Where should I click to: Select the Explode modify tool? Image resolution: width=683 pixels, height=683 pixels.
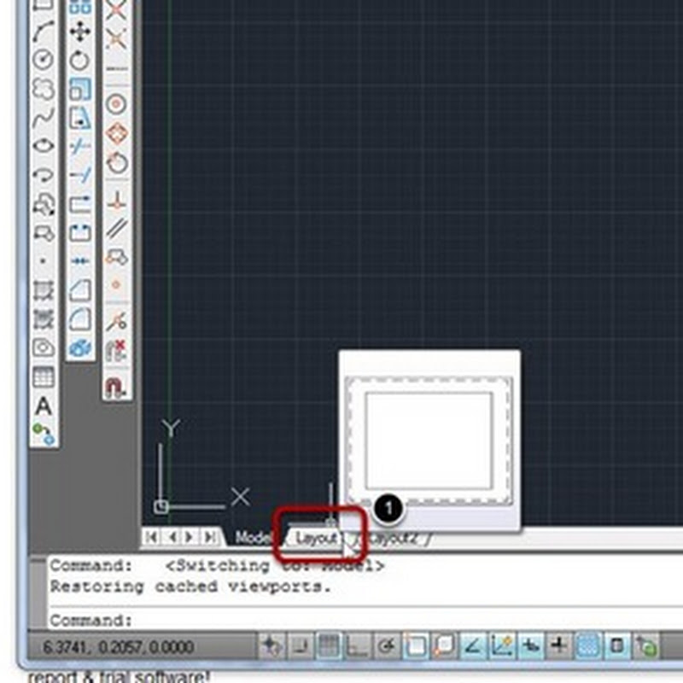80,347
